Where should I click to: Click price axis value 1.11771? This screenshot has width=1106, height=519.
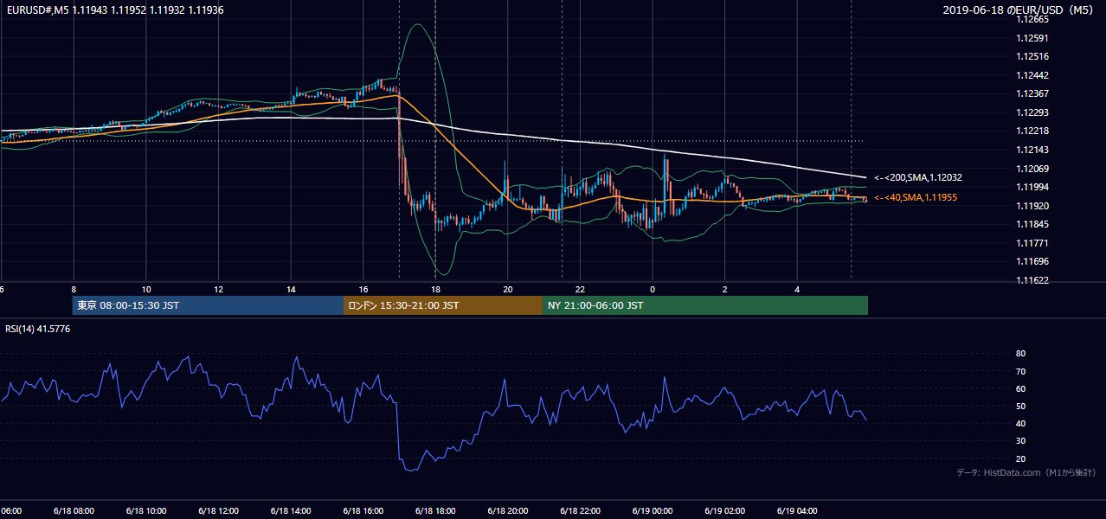[x=1033, y=243]
